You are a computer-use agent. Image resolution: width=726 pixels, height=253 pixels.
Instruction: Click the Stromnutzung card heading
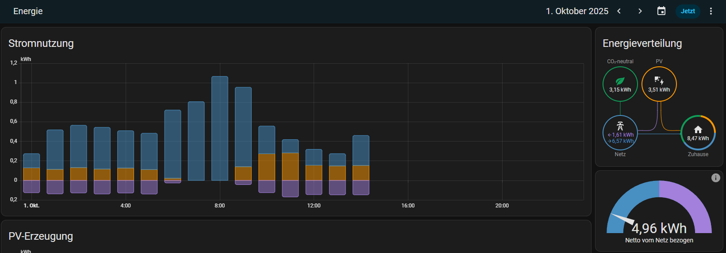tap(41, 43)
